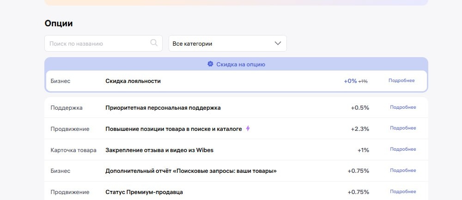This screenshot has height=200, width=462.
Task: Click Бизнес label in Скидка лояльности row
Action: (61, 81)
